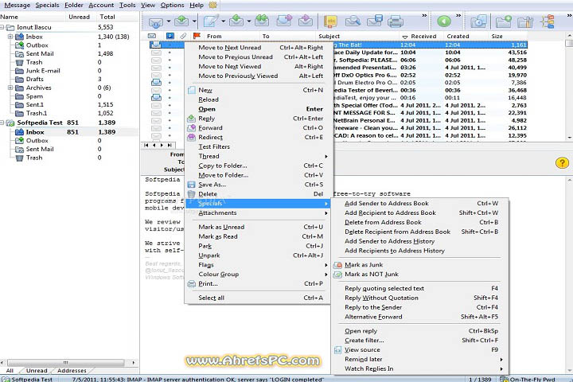The height and width of the screenshot is (382, 573).
Task: Switch to the All tab
Action: (10, 371)
